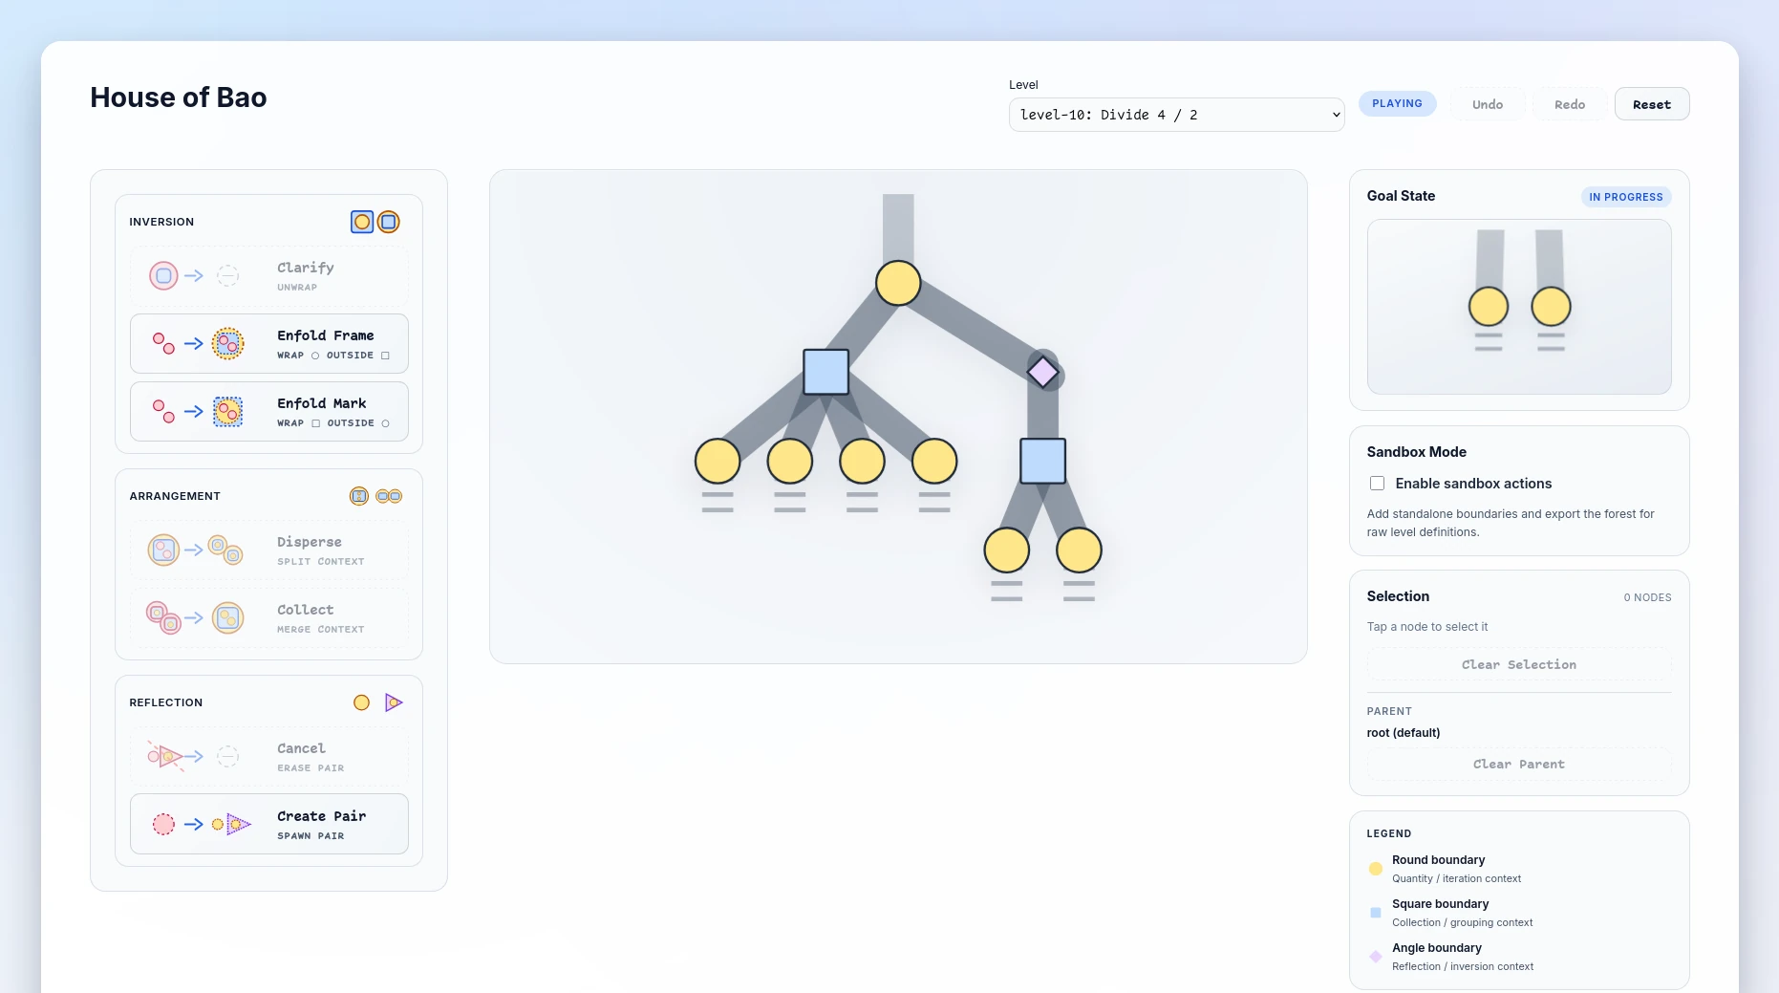Click the Undo button
1779x993 pixels.
(1487, 104)
